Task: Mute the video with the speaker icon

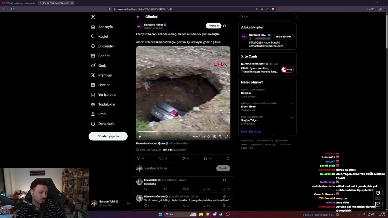Action: coord(209,137)
